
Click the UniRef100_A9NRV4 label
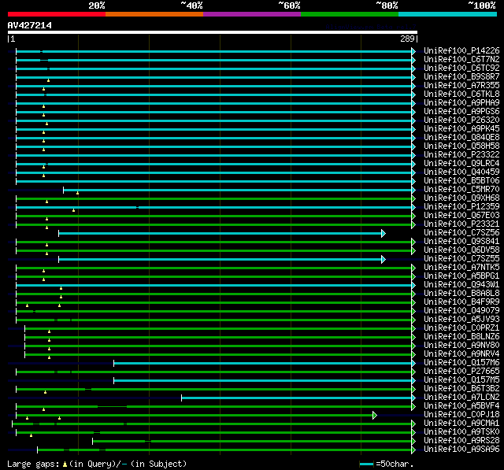pyautogui.click(x=461, y=354)
